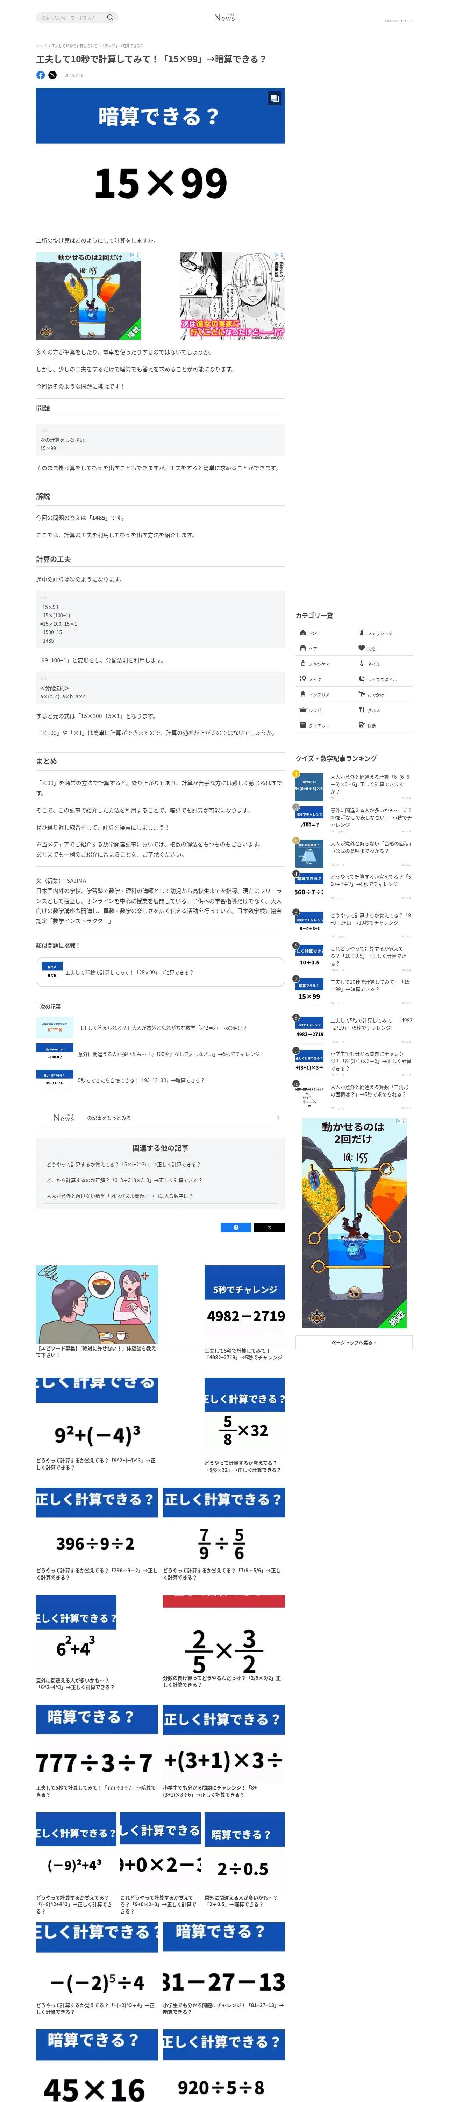The height and width of the screenshot is (2102, 449).
Task: Open the manga advertisement image in article
Action: [x=232, y=296]
